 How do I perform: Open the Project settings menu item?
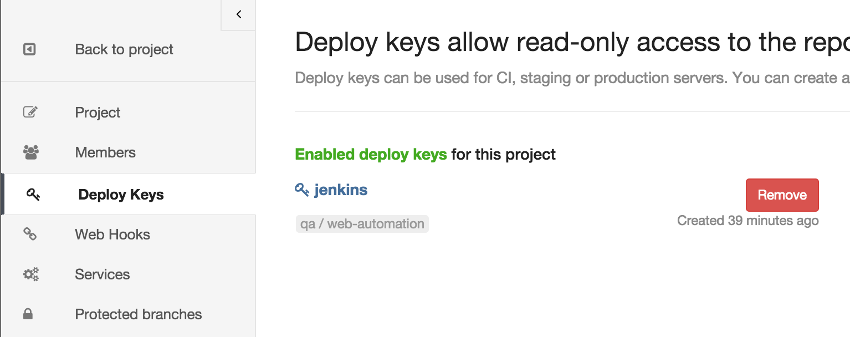tap(98, 113)
